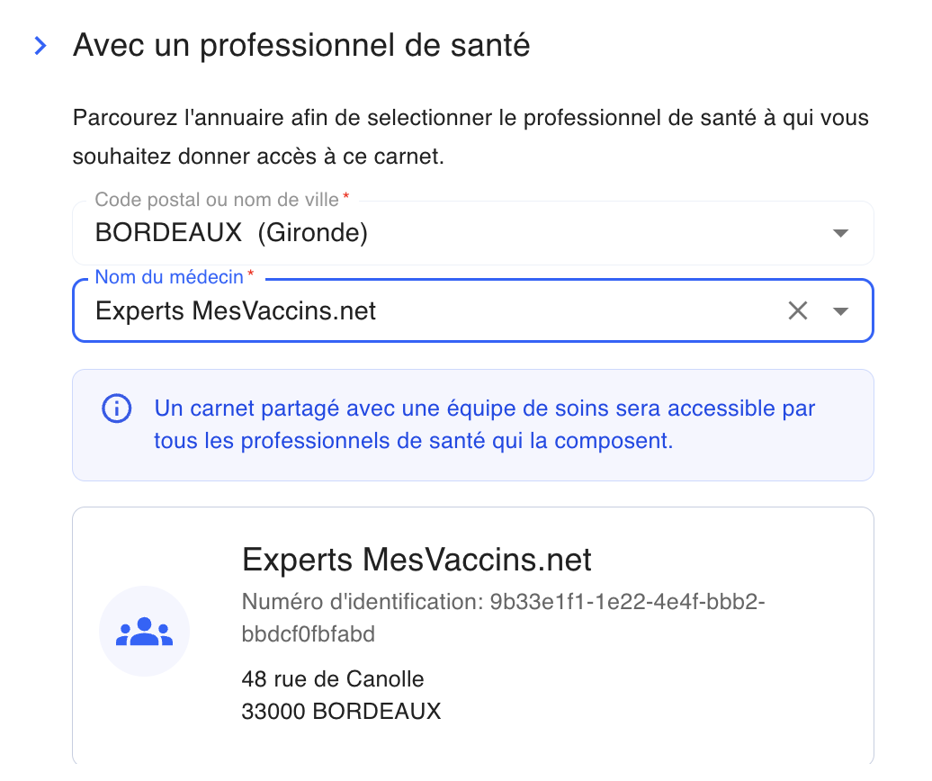Open the 'Code postal ou nom de ville' dropdown arrow
This screenshot has height=781, width=932.
[840, 233]
